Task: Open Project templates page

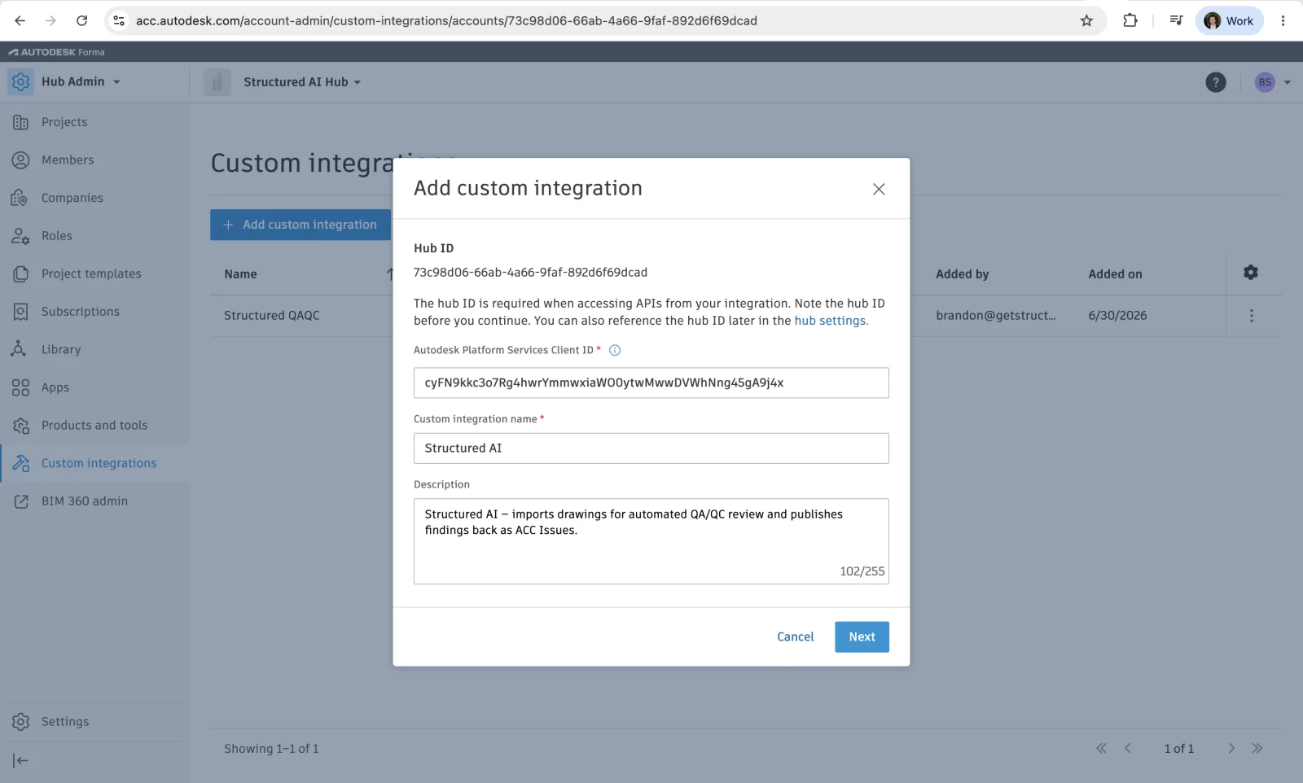Action: [x=91, y=273]
